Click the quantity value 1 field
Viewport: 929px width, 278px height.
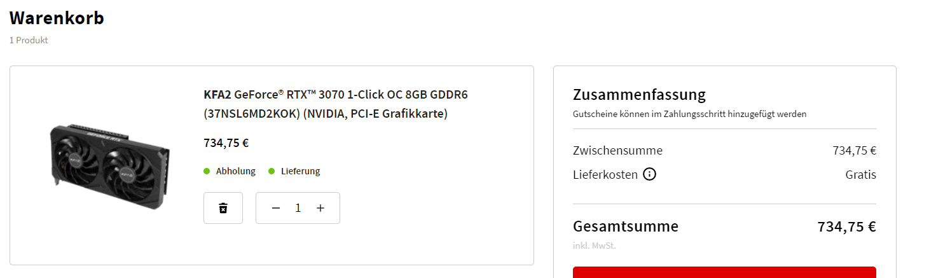tap(298, 208)
